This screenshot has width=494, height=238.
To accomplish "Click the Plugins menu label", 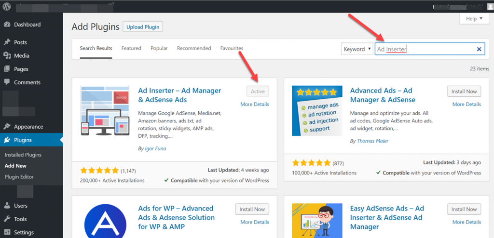I will (x=23, y=140).
